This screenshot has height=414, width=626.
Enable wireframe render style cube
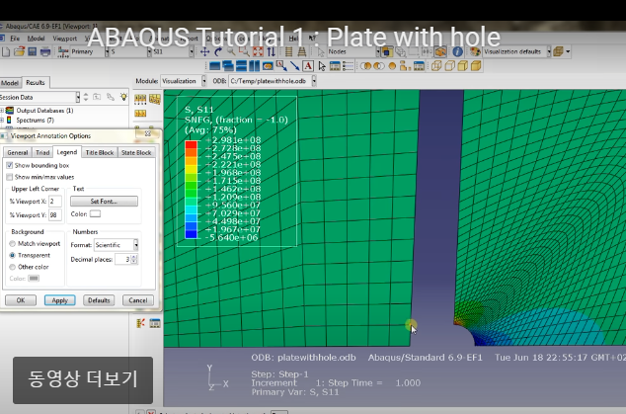(436, 66)
